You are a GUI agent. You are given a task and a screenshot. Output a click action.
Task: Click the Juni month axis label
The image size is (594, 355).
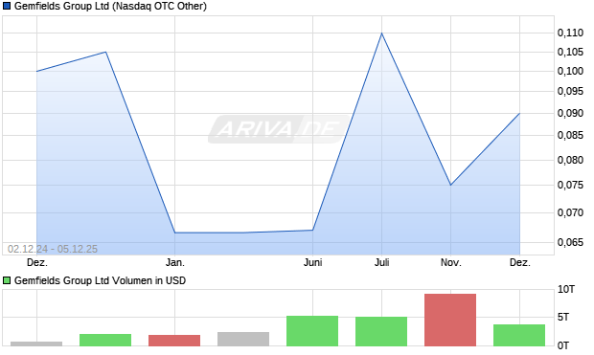(x=313, y=262)
